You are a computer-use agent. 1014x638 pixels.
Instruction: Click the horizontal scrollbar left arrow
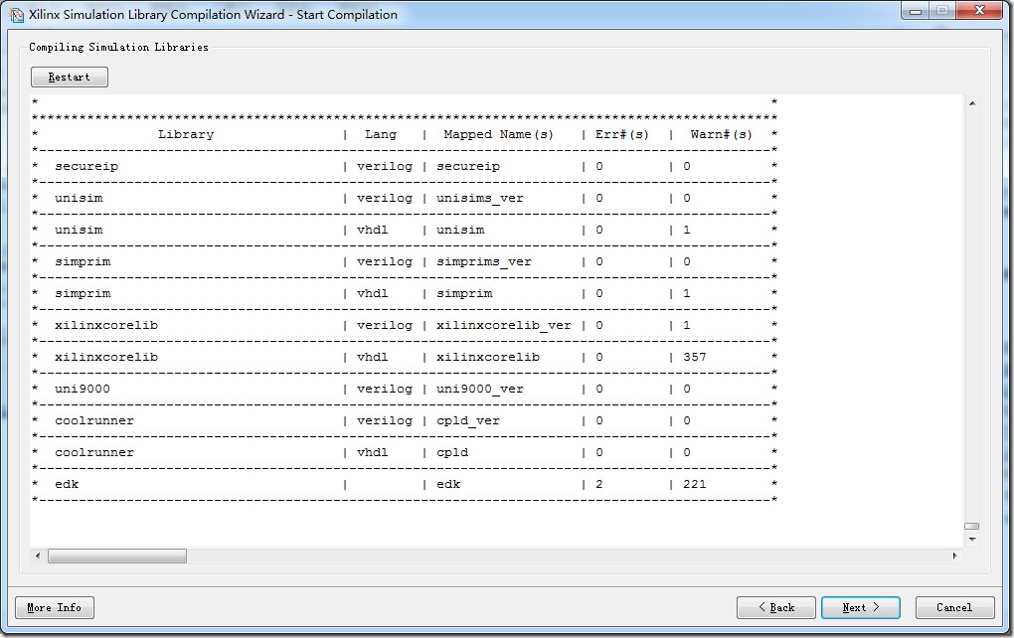(x=38, y=557)
